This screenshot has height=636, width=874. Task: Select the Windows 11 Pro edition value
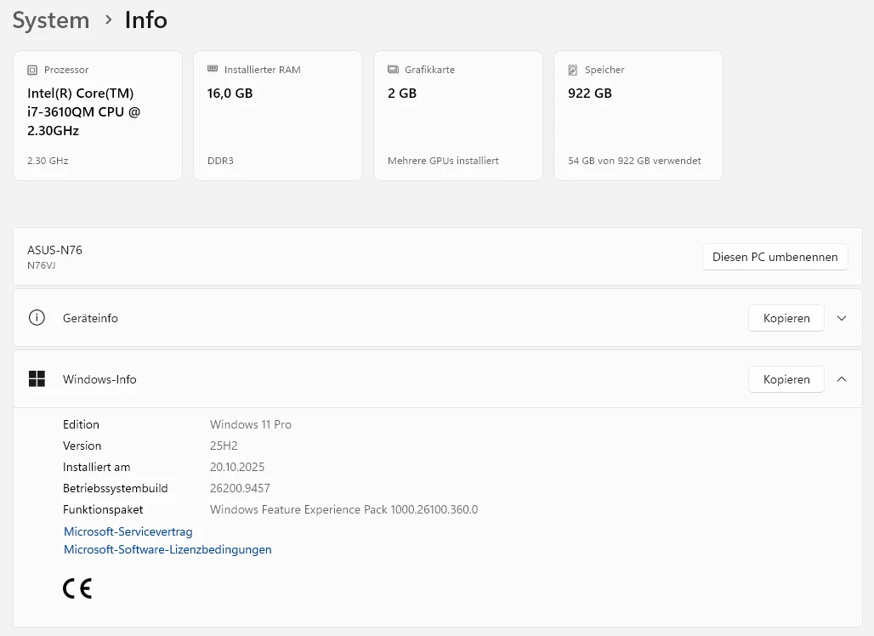250,425
